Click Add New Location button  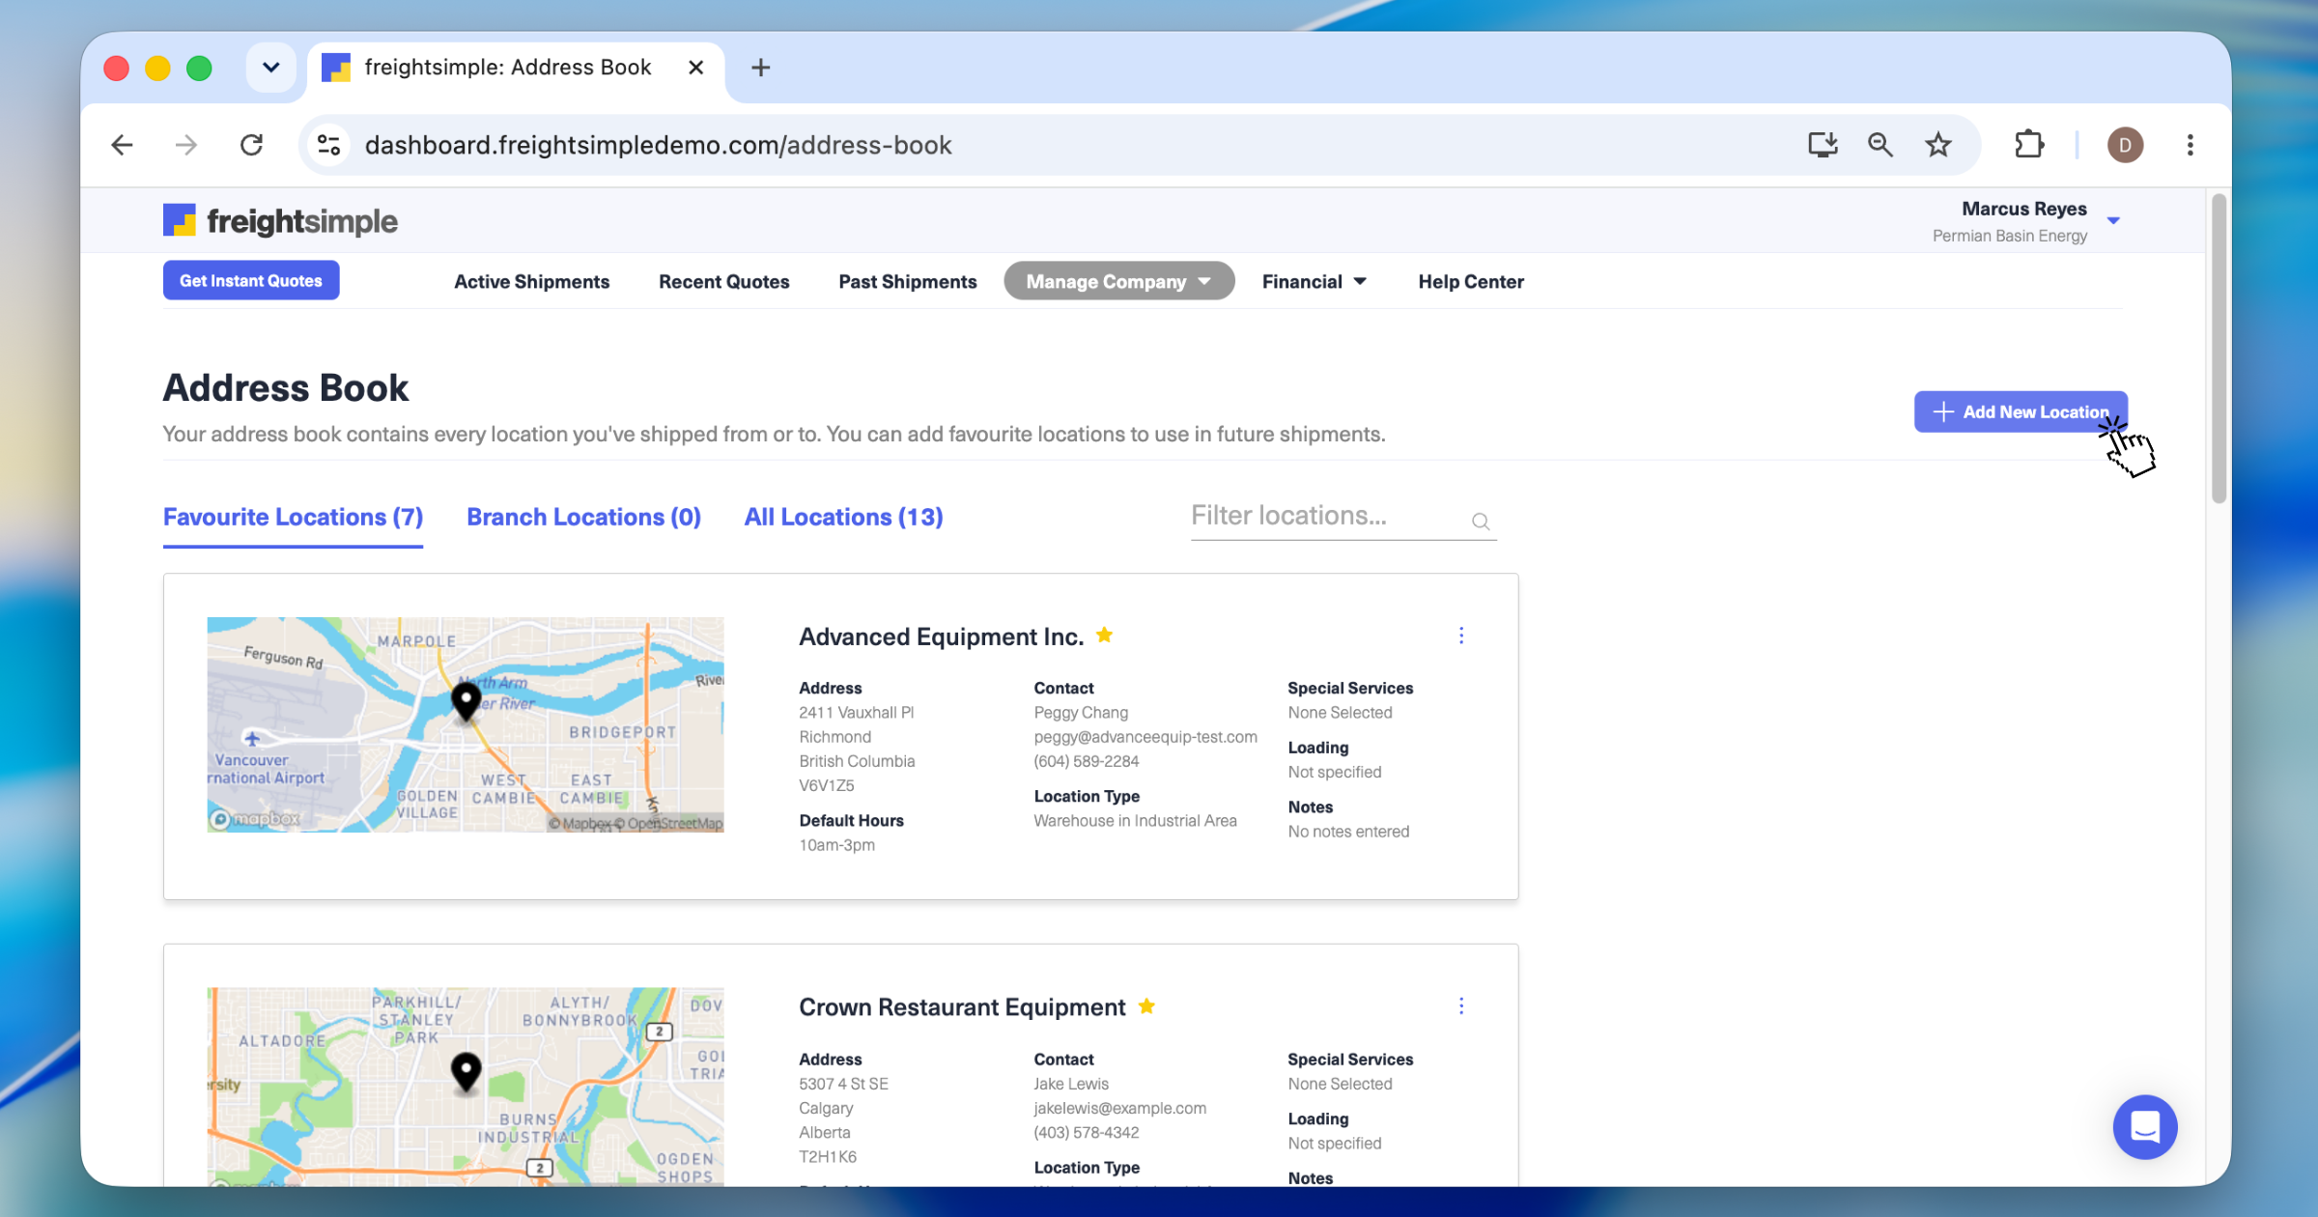click(x=2021, y=412)
